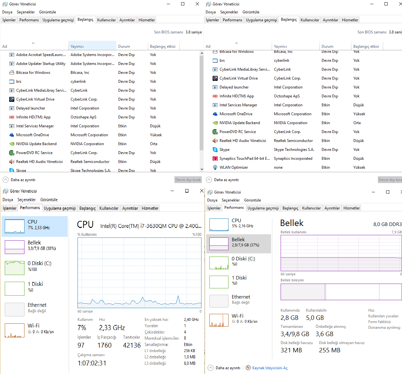Image resolution: width=402 pixels, height=374 pixels.
Task: Click the Bellek kullanımı graph
Action: 341,253
